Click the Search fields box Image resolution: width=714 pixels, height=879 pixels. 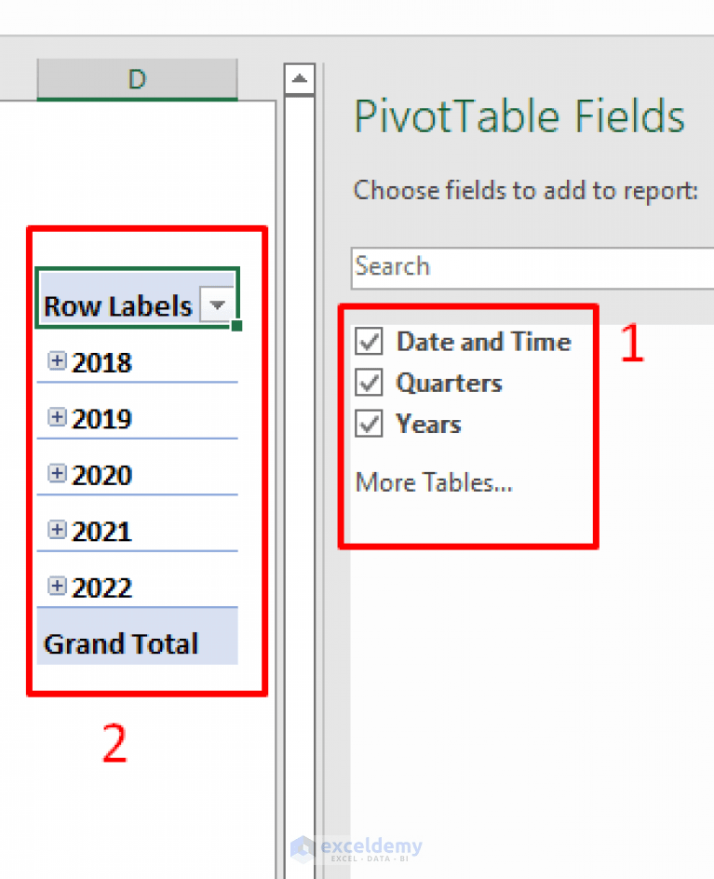[x=521, y=267]
